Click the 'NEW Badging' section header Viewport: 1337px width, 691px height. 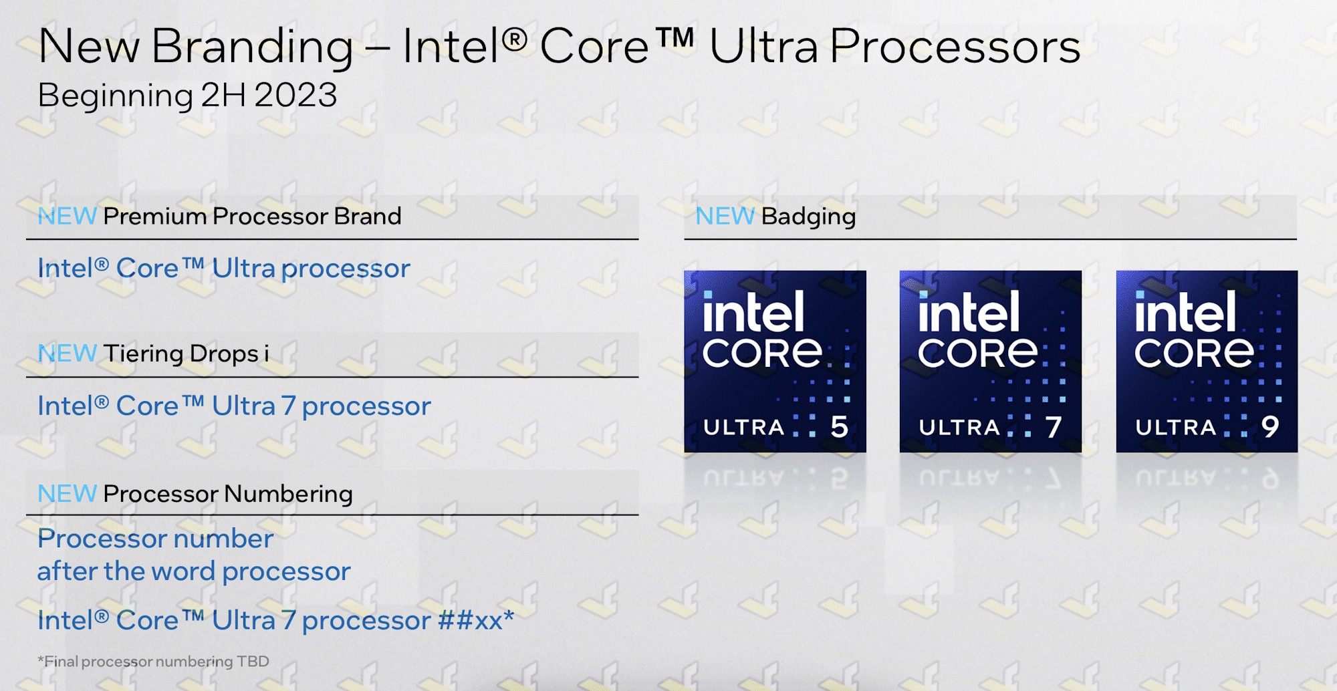(775, 217)
